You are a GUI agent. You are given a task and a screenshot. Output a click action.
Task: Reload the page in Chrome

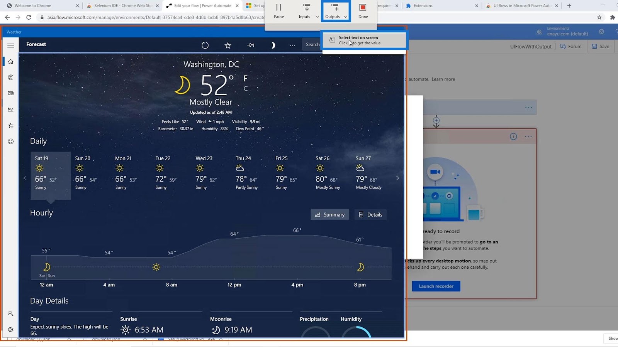(x=29, y=17)
